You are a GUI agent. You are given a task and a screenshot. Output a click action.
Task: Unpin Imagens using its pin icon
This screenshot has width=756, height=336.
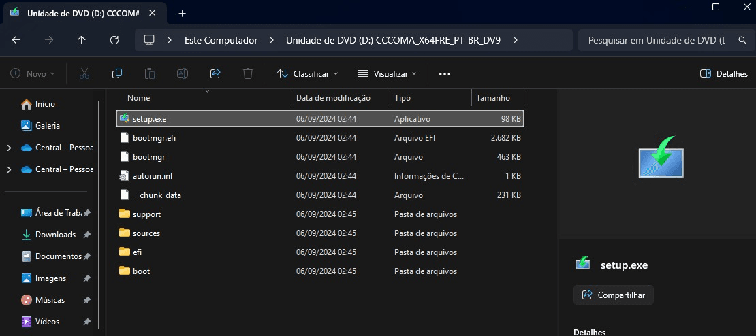pyautogui.click(x=86, y=278)
